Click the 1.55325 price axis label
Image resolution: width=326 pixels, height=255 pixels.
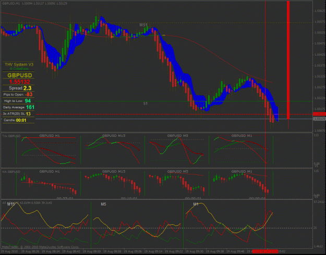(320, 76)
